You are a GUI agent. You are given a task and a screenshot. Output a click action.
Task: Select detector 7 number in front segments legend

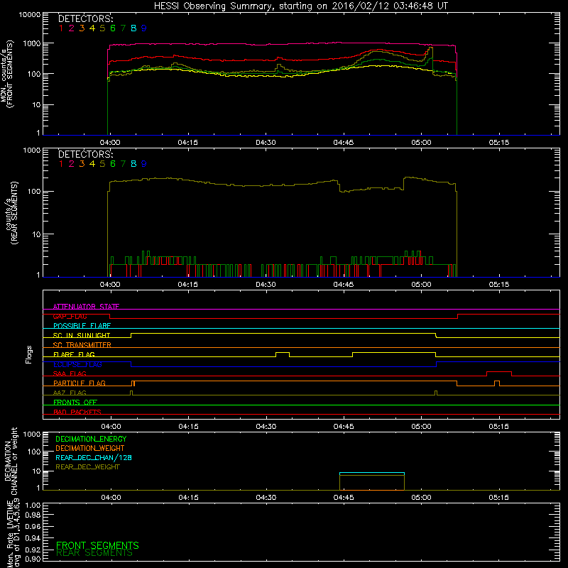pyautogui.click(x=123, y=28)
